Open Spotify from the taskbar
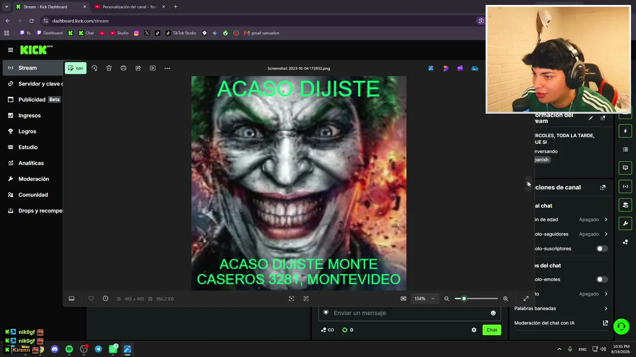 [69, 349]
